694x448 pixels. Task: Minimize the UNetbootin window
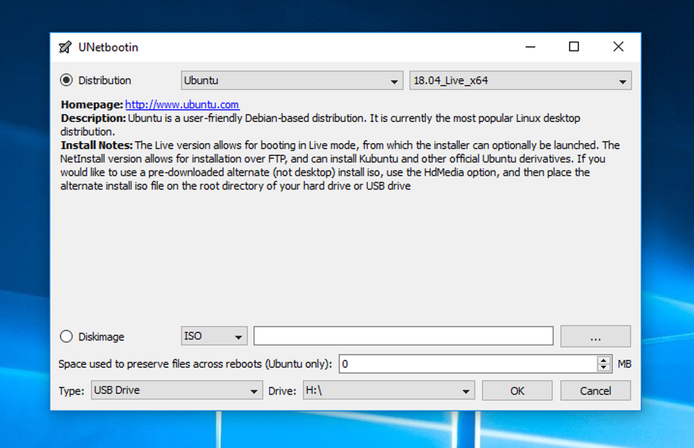click(530, 47)
